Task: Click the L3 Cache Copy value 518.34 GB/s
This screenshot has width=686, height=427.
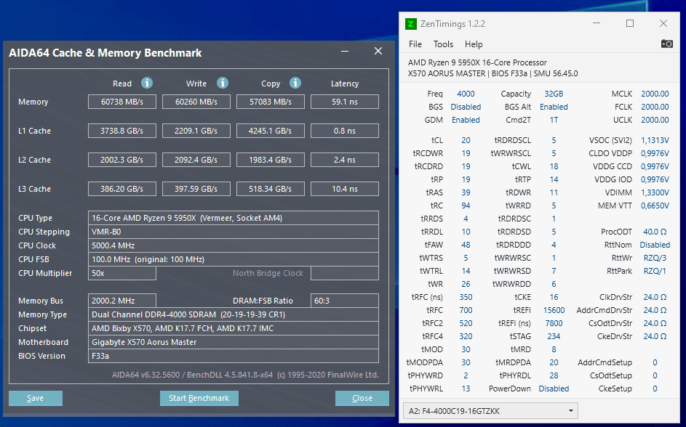Action: pos(271,189)
